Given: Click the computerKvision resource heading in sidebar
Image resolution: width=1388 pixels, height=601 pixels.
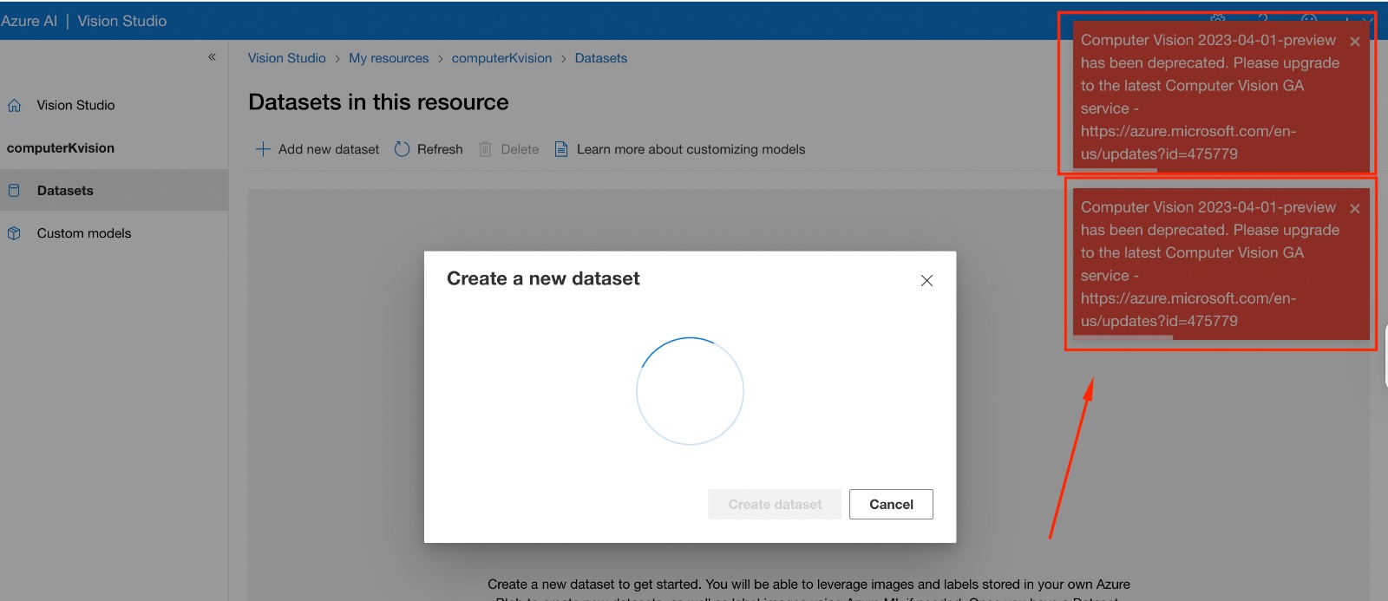Looking at the screenshot, I should (61, 148).
